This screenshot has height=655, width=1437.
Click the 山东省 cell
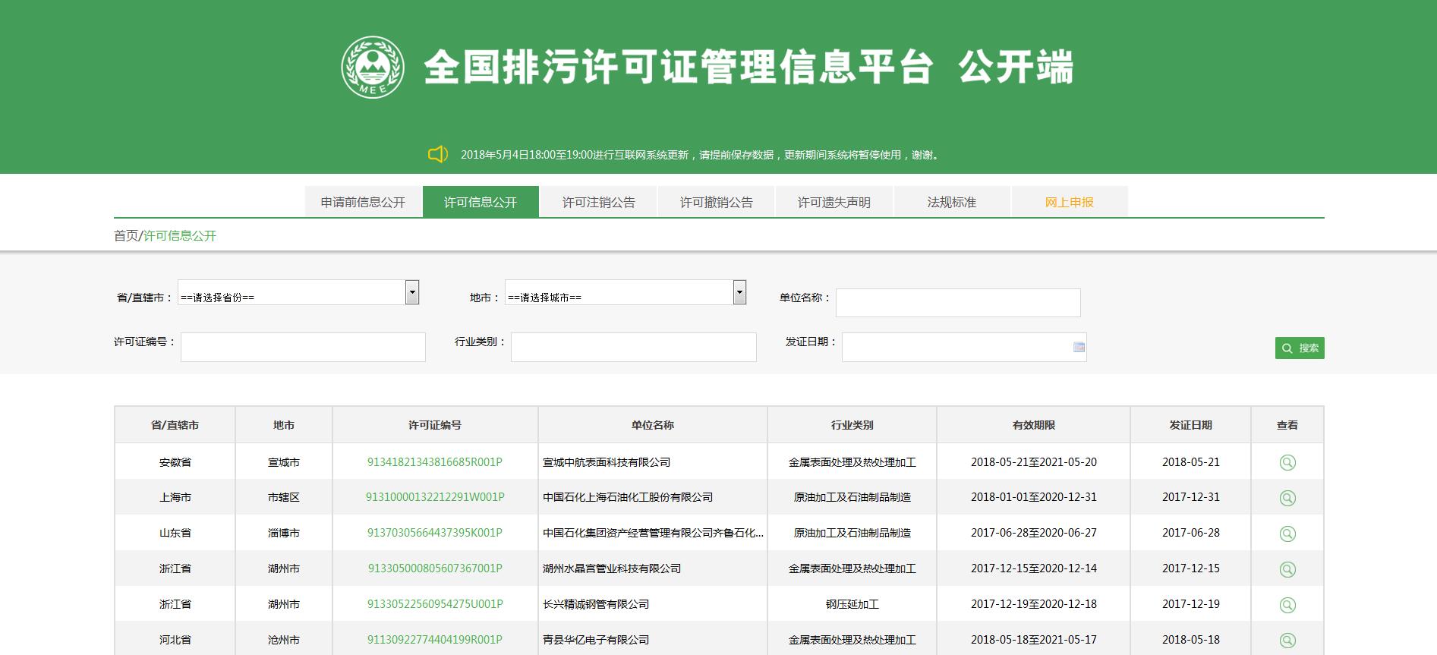(175, 533)
